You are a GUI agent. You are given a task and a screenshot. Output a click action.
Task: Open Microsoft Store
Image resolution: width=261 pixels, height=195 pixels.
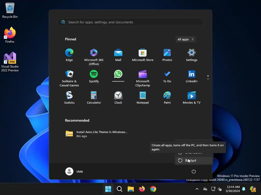(143, 55)
